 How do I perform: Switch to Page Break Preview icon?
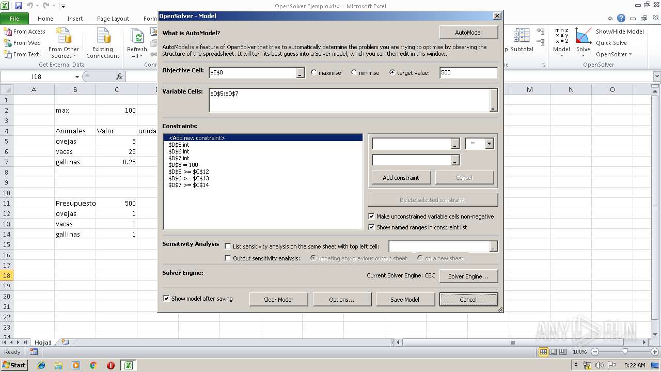pyautogui.click(x=563, y=352)
